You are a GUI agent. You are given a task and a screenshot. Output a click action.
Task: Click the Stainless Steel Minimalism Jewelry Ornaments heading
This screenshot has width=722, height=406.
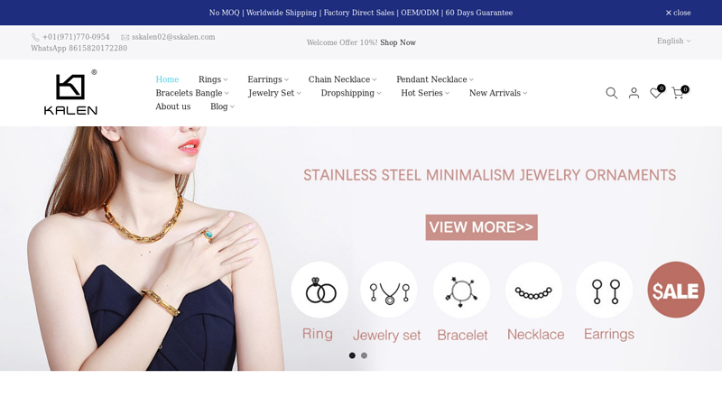[x=489, y=175]
